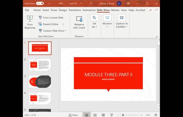
Task: Toggle the Notes pane
Action: pyautogui.click(x=73, y=115)
